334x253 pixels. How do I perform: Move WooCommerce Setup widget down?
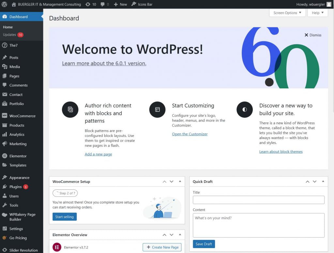(172, 182)
